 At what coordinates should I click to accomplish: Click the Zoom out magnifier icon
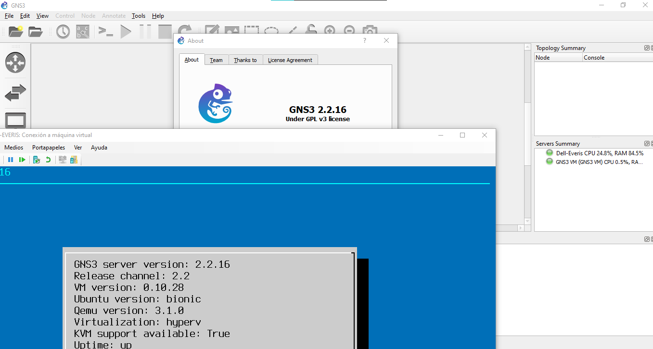350,30
